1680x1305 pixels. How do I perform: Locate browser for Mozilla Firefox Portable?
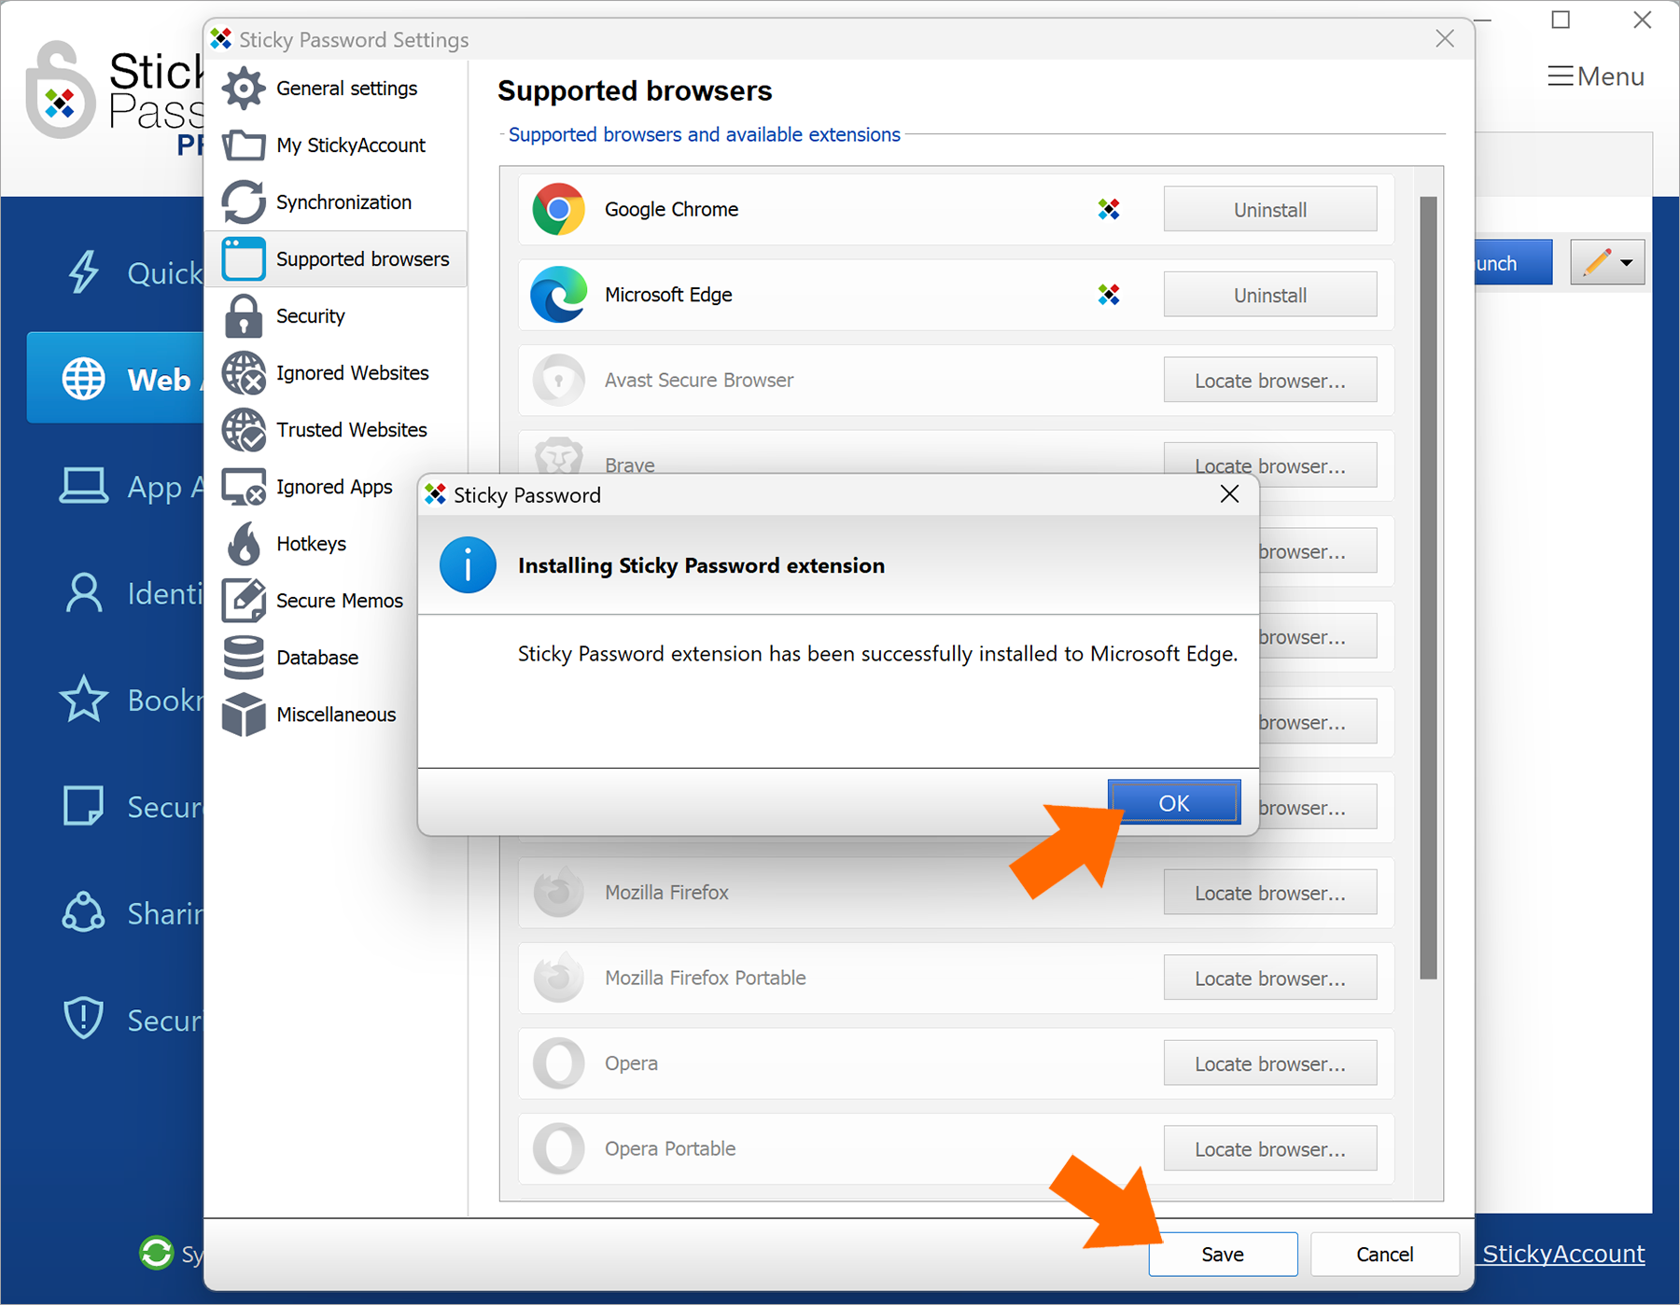[x=1269, y=979]
